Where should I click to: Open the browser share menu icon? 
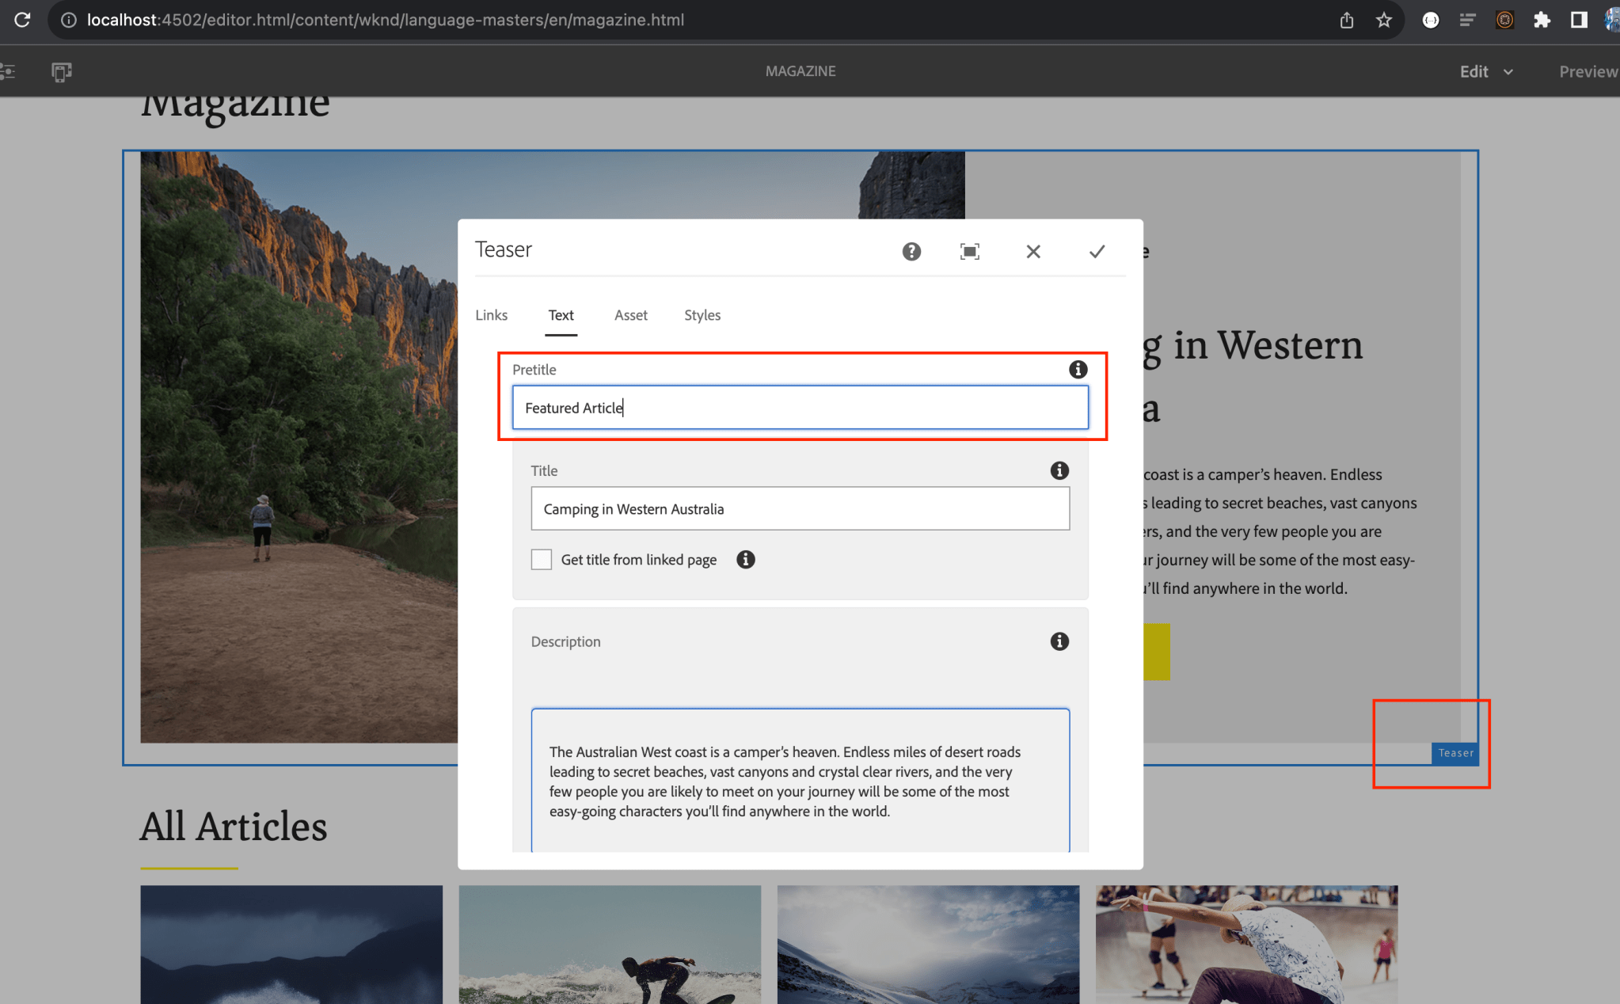tap(1346, 20)
